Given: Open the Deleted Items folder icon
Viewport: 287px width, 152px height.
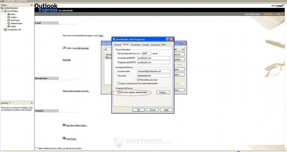Looking at the screenshot, I should pyautogui.click(x=9, y=23).
